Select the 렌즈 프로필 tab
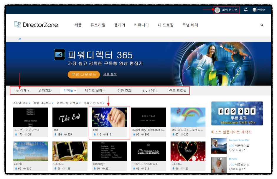277x179 pixels. tap(177, 91)
